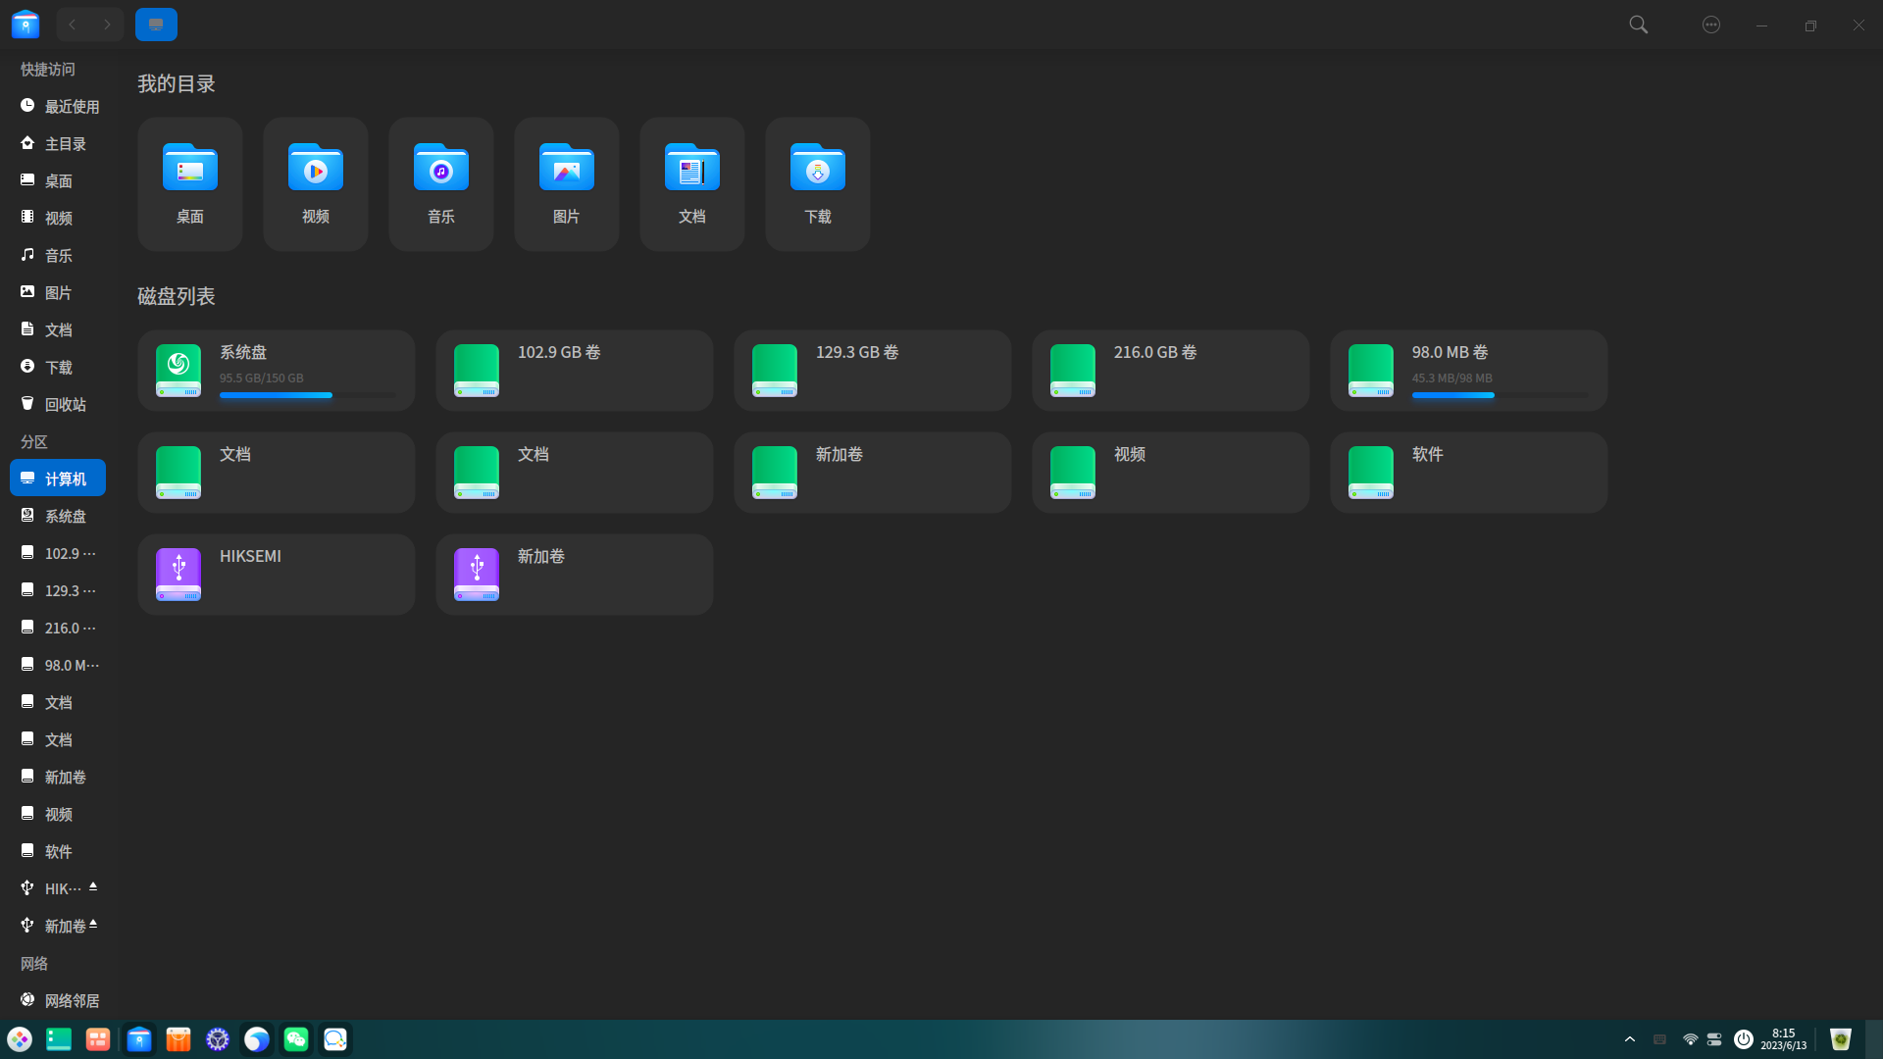This screenshot has width=1883, height=1059.
Task: Open the more options menu button
Action: pos(1711,25)
